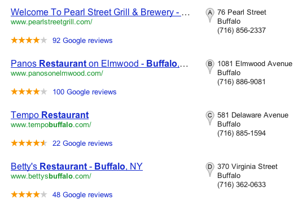Click map pin marker B
The image size is (298, 204).
210,66
